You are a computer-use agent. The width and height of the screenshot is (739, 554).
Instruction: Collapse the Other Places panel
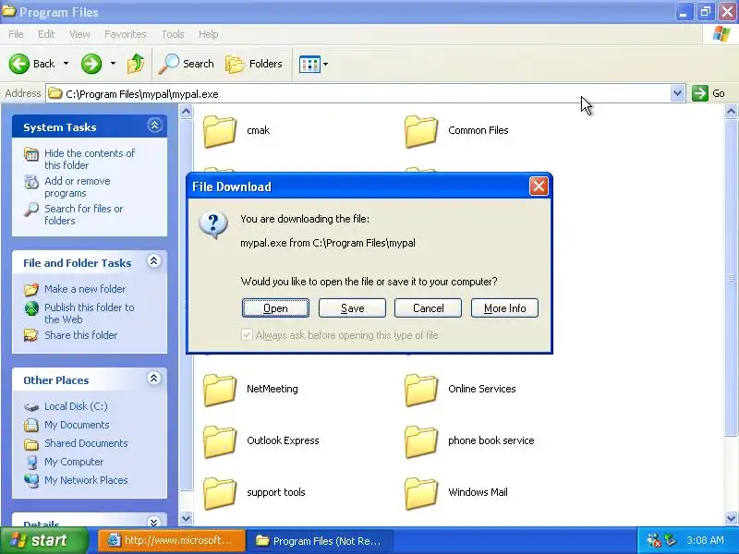pyautogui.click(x=153, y=379)
